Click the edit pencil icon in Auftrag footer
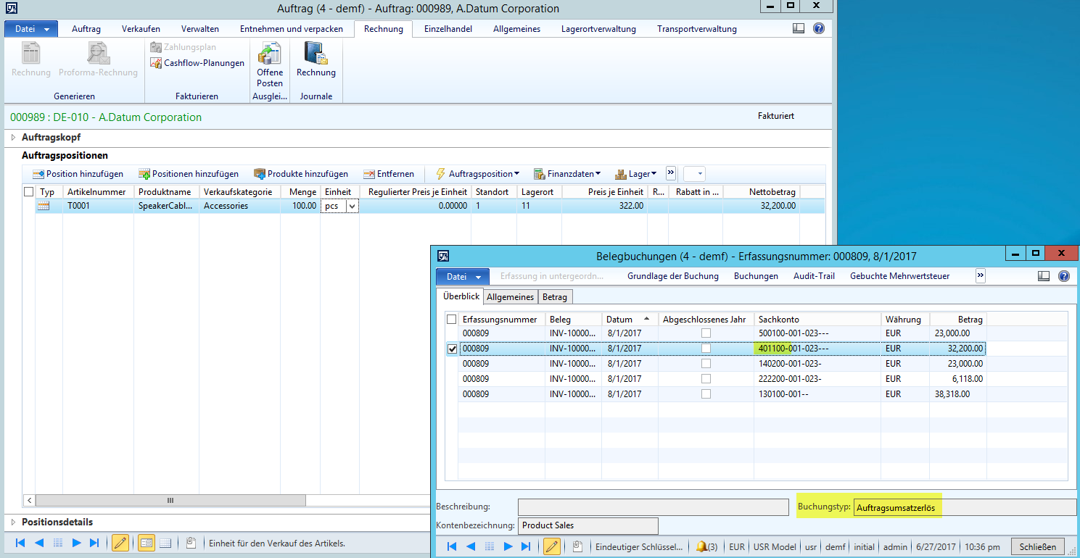Screen dimensions: 1080x558 [120, 543]
